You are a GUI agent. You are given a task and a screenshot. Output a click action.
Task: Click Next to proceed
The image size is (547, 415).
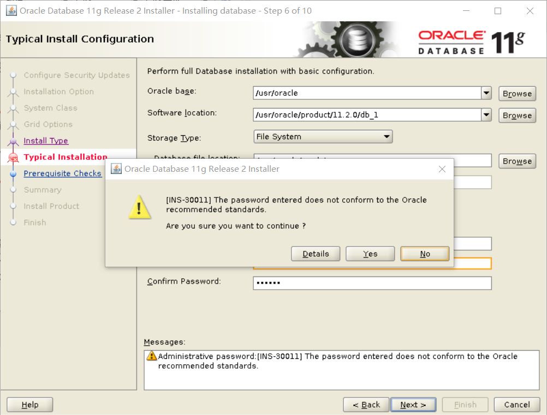click(413, 405)
